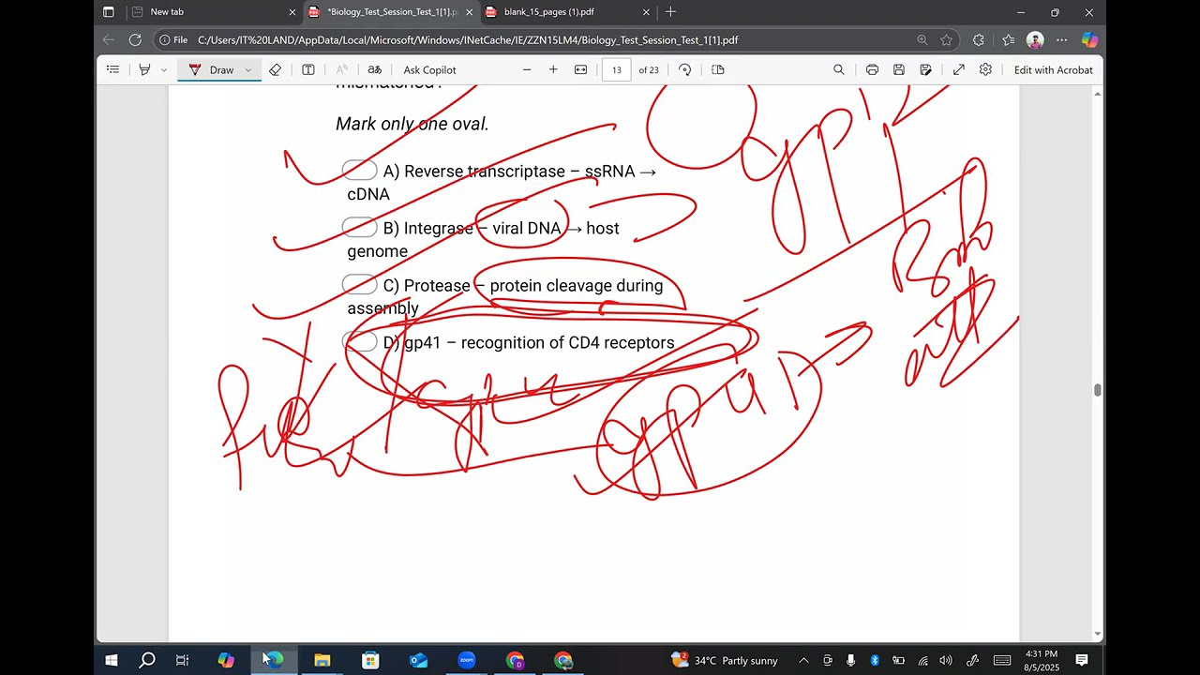Zoom in the PDF page

coord(553,69)
